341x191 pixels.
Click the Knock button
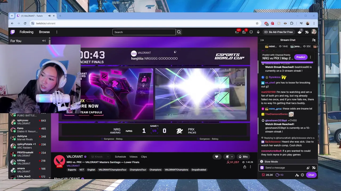click(97, 157)
